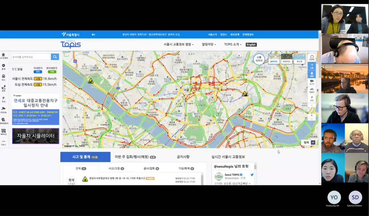
Task: Open the location search pin sidebar icon
Action: click(x=4, y=121)
